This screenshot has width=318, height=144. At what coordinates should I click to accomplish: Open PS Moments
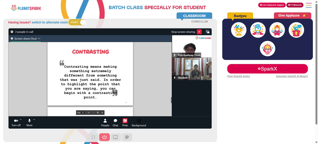click(x=295, y=5)
